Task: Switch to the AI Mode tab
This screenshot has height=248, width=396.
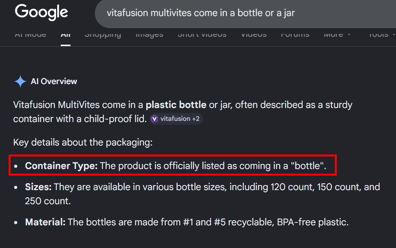Action: tap(31, 35)
